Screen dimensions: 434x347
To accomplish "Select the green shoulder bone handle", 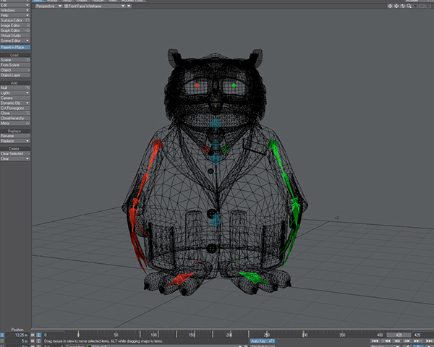I will tap(273, 144).
